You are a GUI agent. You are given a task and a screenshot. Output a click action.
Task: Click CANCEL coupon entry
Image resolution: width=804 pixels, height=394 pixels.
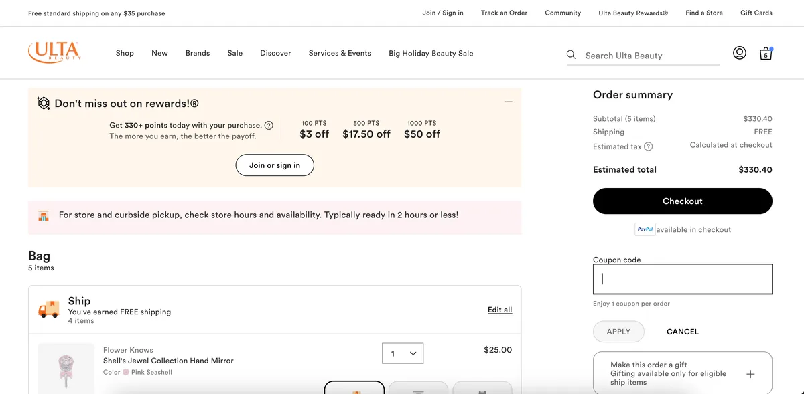683,332
